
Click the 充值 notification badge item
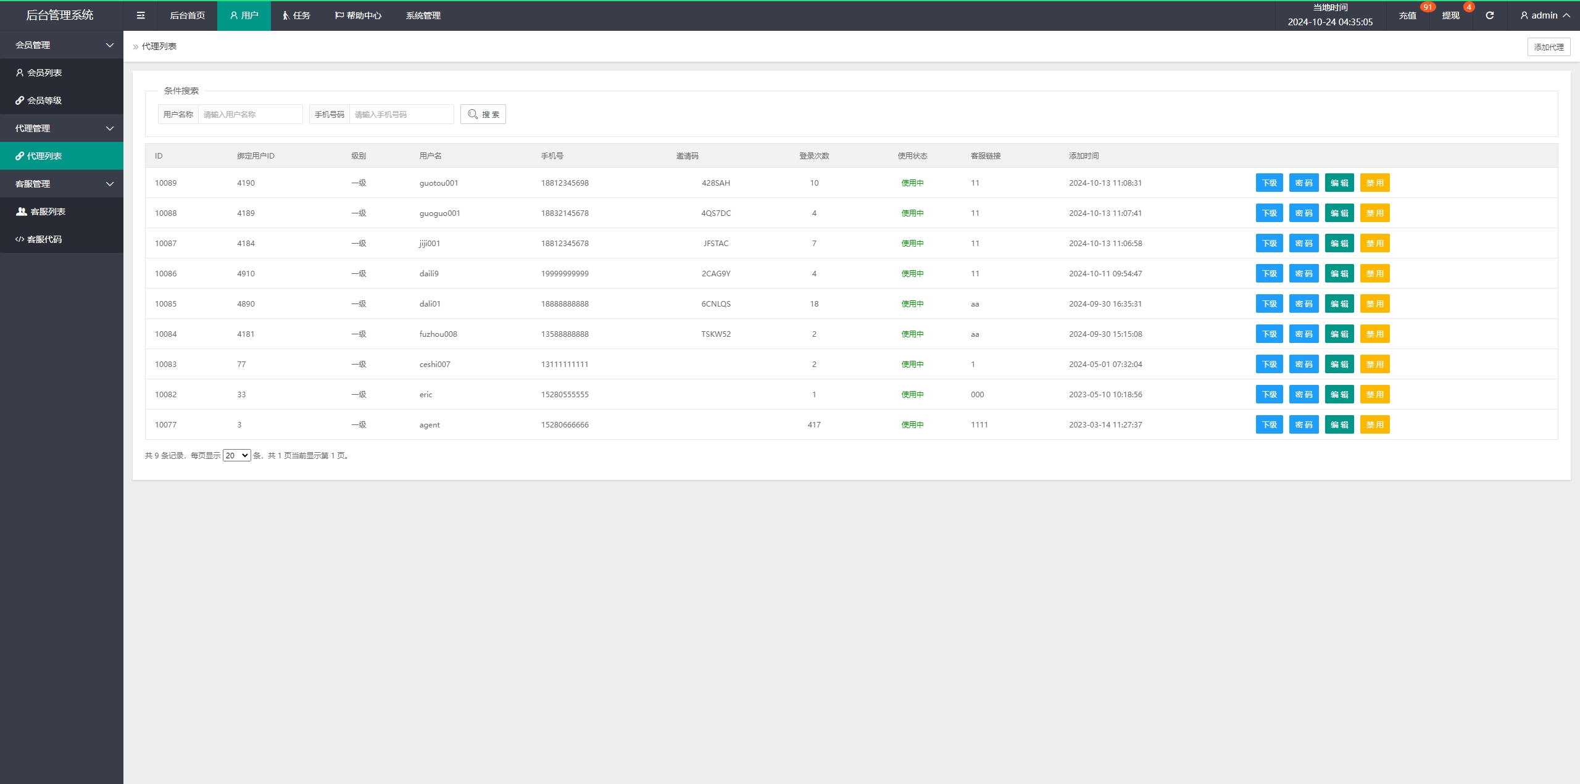point(1407,15)
